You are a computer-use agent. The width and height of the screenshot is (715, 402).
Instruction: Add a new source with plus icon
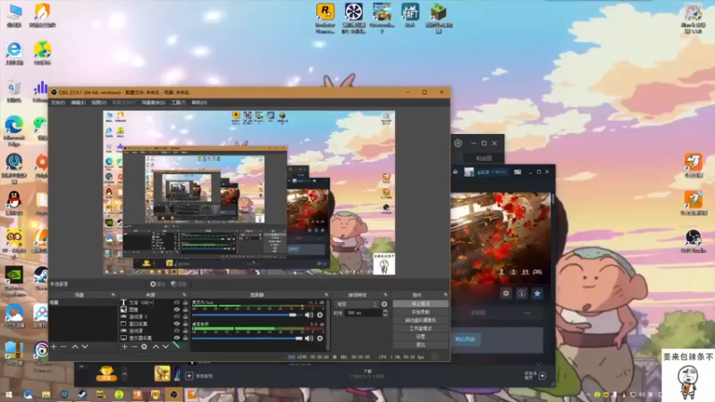pos(124,347)
